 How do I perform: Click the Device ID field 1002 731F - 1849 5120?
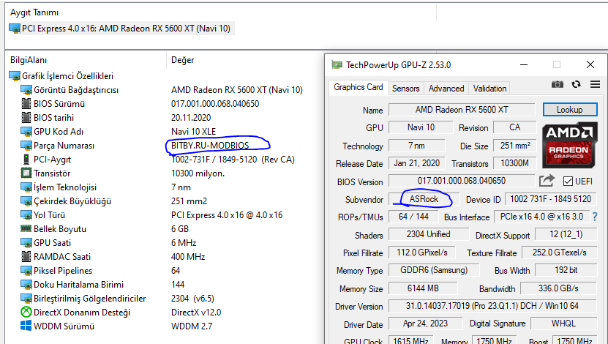pos(550,199)
